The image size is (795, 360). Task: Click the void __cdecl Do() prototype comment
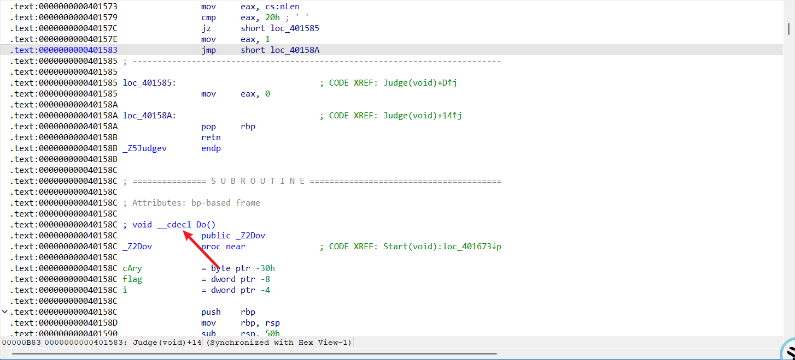[x=169, y=225]
